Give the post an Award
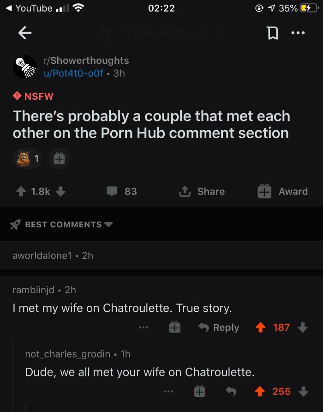 click(264, 191)
